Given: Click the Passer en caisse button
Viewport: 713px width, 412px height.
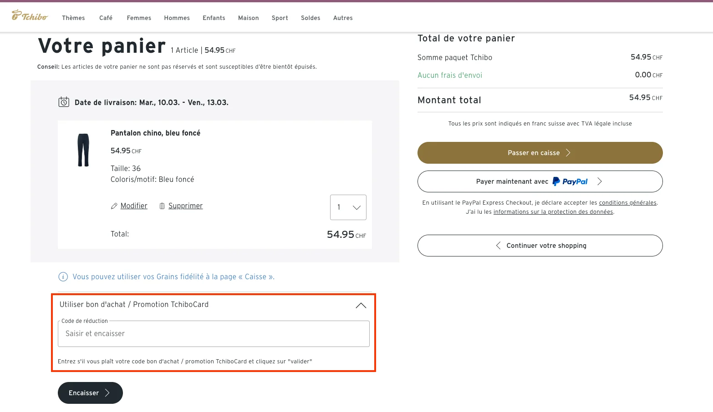Looking at the screenshot, I should (x=540, y=153).
